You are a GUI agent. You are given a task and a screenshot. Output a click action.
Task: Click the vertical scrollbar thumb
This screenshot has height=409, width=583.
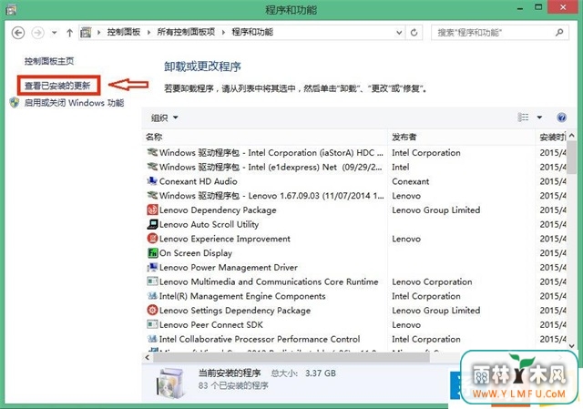point(571,158)
